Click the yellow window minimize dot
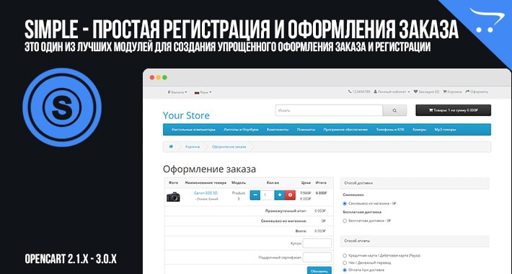Image resolution: width=512 pixels, height=274 pixels. [159, 77]
